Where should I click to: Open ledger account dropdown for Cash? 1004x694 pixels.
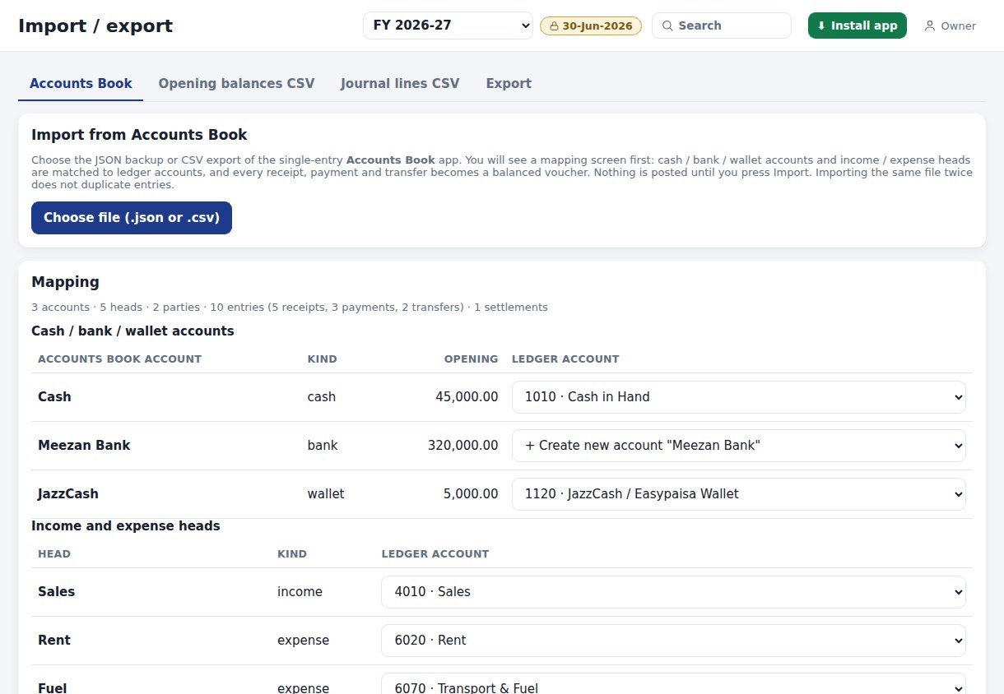point(739,396)
